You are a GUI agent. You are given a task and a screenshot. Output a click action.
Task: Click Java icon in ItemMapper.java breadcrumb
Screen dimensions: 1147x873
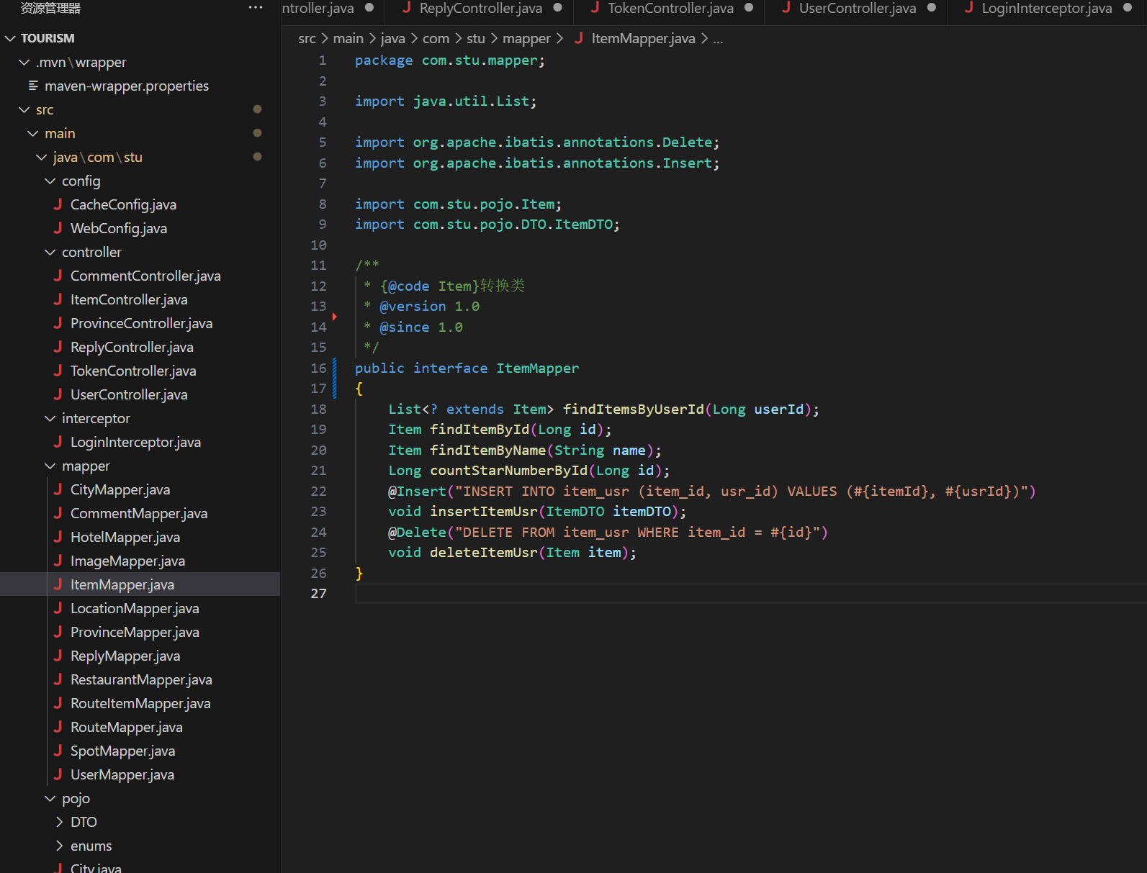tap(579, 38)
